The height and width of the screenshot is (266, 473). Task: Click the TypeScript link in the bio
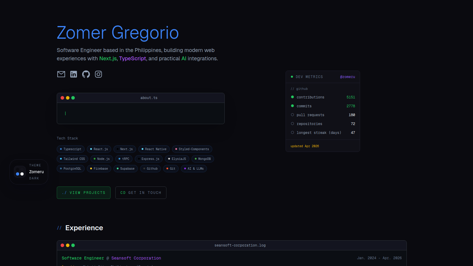(132, 59)
